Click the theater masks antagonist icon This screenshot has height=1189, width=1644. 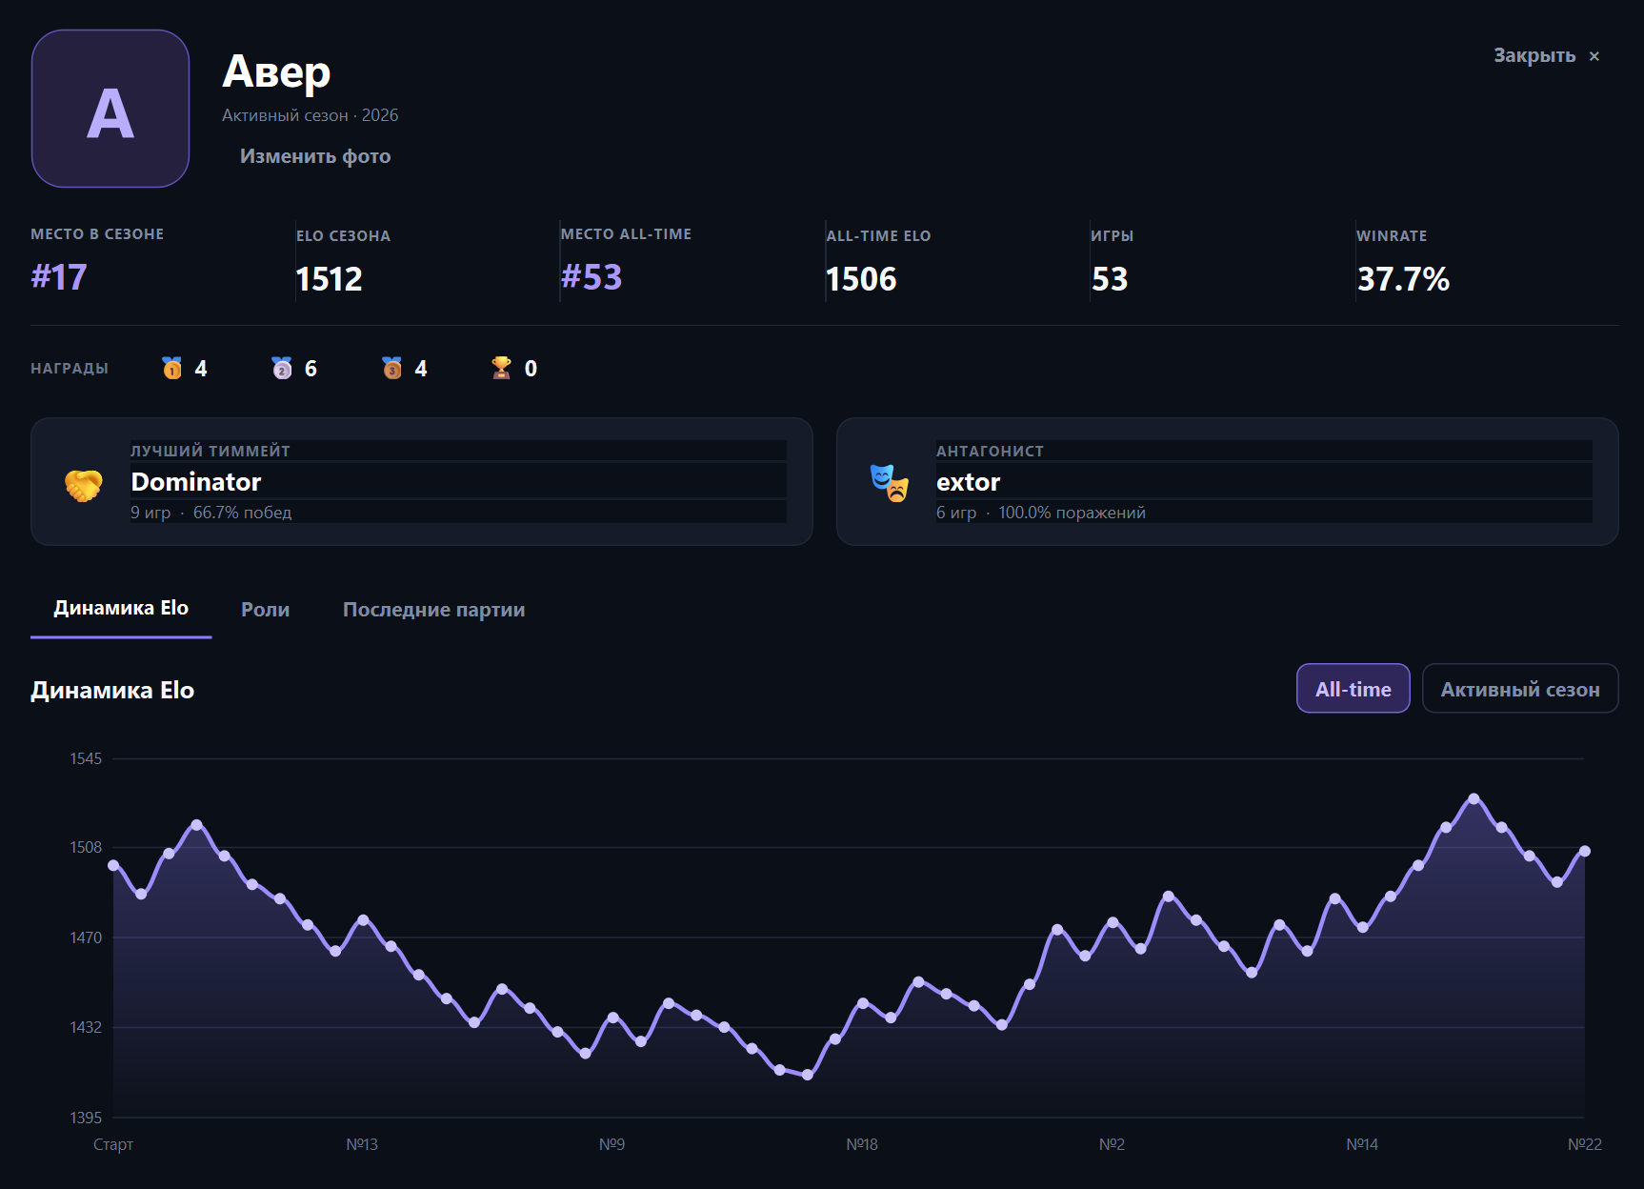click(890, 483)
